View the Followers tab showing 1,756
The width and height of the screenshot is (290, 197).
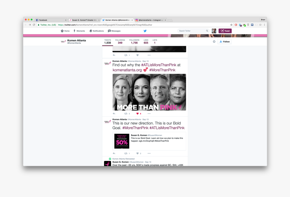pos(134,42)
